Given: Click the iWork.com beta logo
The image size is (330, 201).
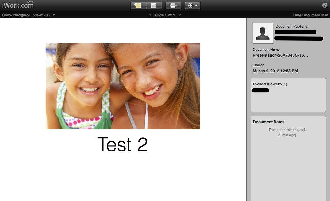Looking at the screenshot, I should [18, 5].
